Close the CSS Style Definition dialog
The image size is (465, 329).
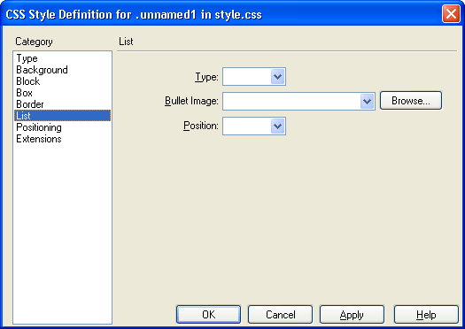pyautogui.click(x=451, y=14)
